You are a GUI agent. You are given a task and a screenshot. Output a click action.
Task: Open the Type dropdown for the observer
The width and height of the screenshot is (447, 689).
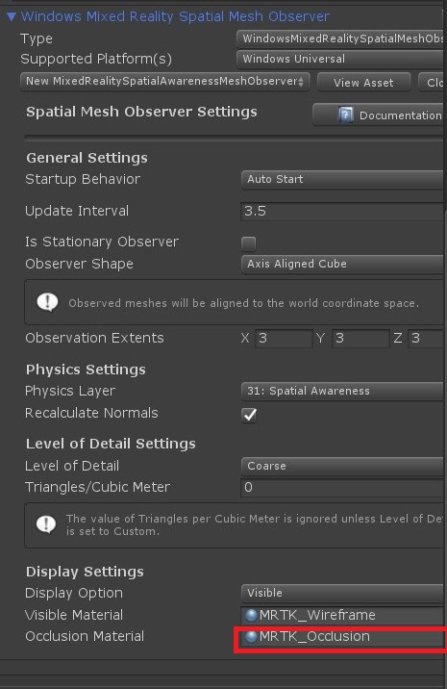341,38
